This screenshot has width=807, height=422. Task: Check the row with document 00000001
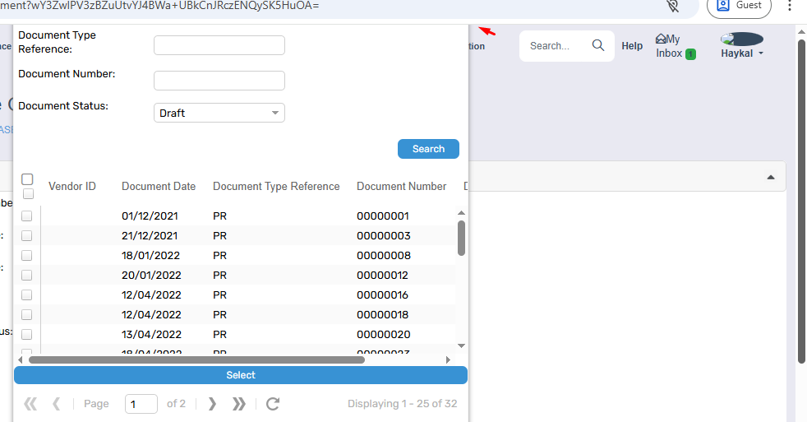(x=27, y=216)
